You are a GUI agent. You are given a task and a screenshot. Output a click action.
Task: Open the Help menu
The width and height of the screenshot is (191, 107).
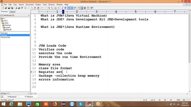point(66,4)
